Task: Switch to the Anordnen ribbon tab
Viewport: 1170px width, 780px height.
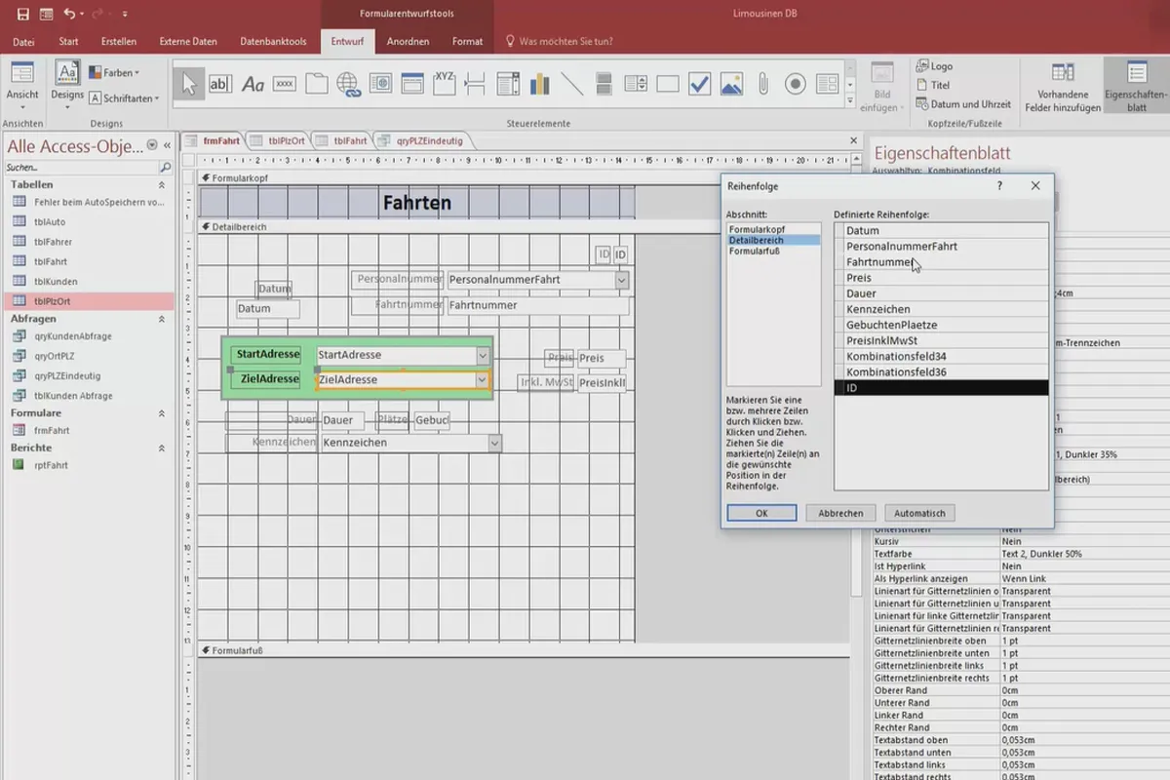Action: 408,42
